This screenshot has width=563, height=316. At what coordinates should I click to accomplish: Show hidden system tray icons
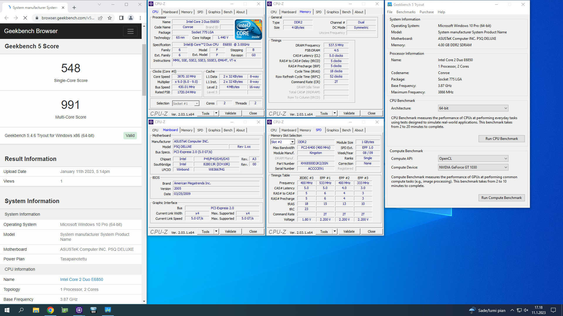pos(512,310)
